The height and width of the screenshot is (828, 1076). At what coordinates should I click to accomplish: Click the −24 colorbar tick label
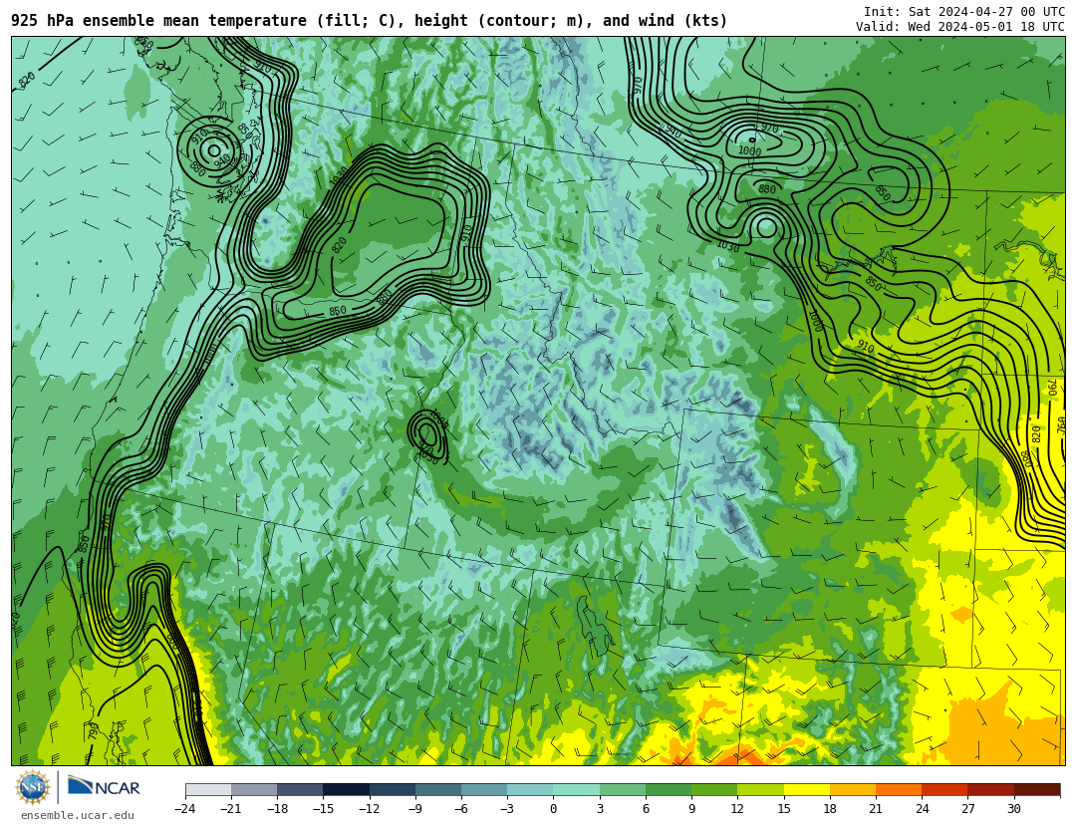coord(185,809)
